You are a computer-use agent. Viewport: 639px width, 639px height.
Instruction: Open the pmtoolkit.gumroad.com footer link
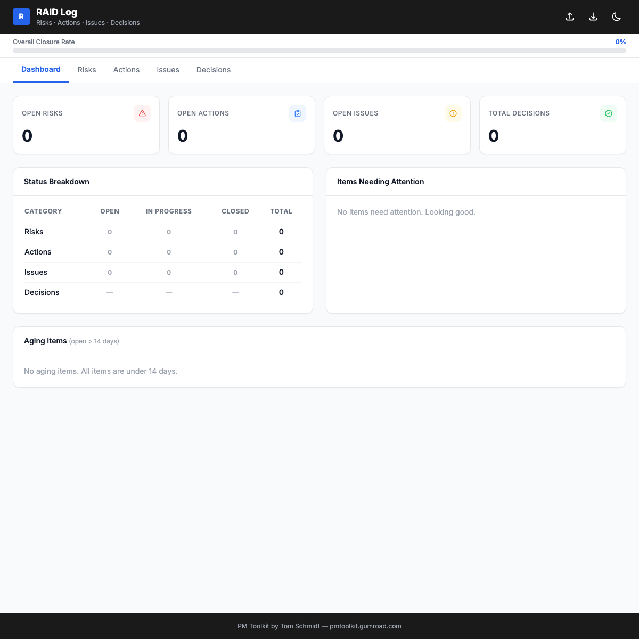coord(365,626)
